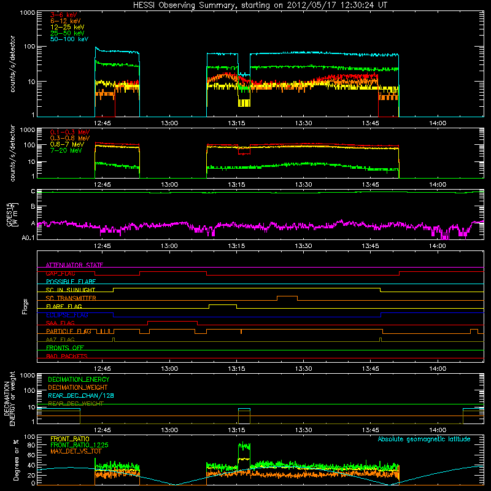Click the '25-50 keV' legend label
Viewport: 491px width, 491px height.
[67, 33]
